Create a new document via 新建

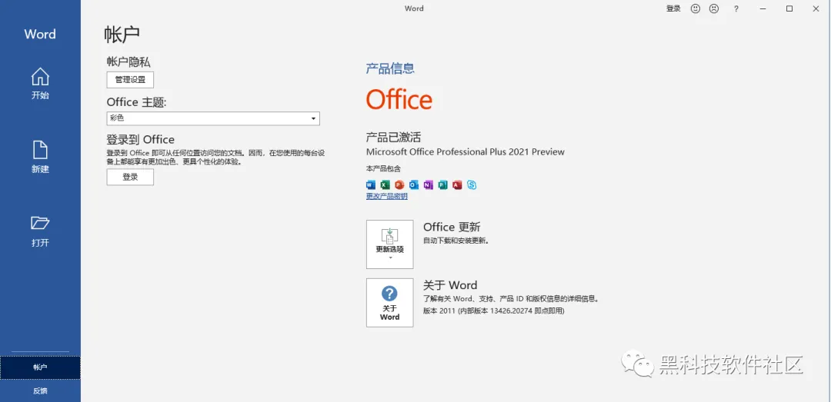(40, 158)
